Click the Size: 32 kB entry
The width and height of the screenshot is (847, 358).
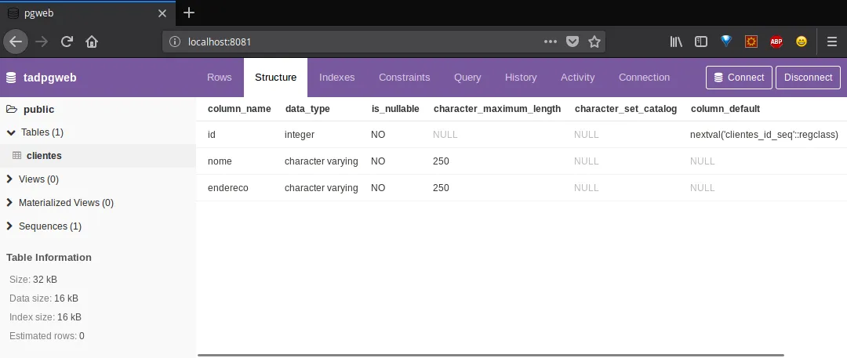coord(34,279)
